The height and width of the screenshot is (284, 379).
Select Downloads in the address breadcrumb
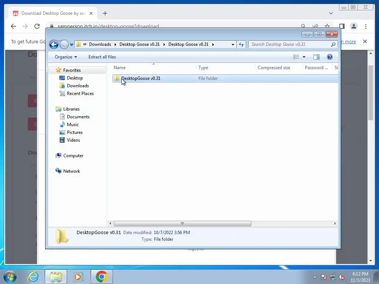pyautogui.click(x=100, y=44)
